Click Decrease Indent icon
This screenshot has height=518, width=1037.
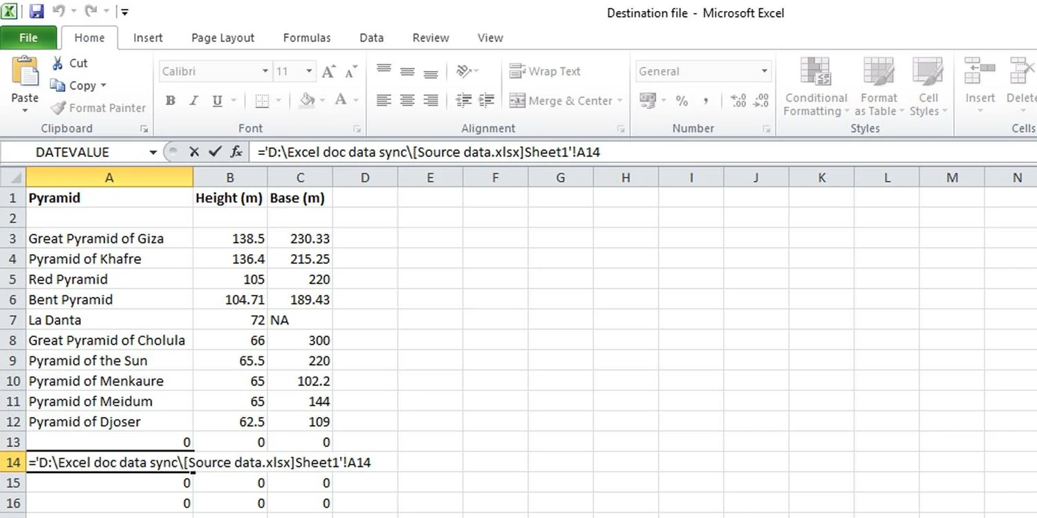[x=464, y=101]
